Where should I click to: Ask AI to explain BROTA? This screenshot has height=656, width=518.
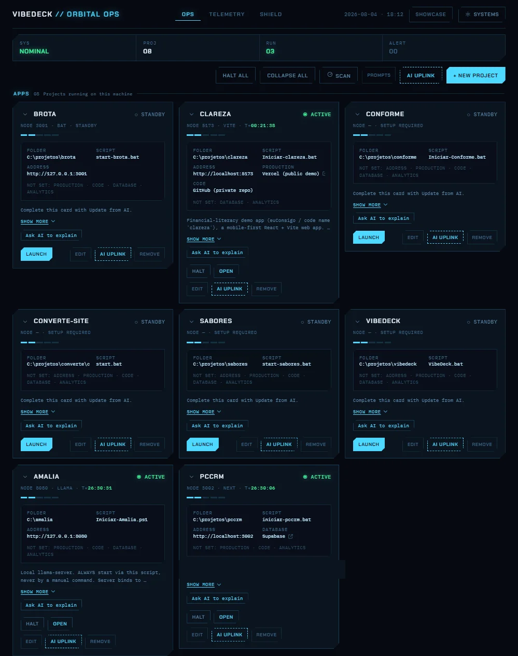[51, 235]
